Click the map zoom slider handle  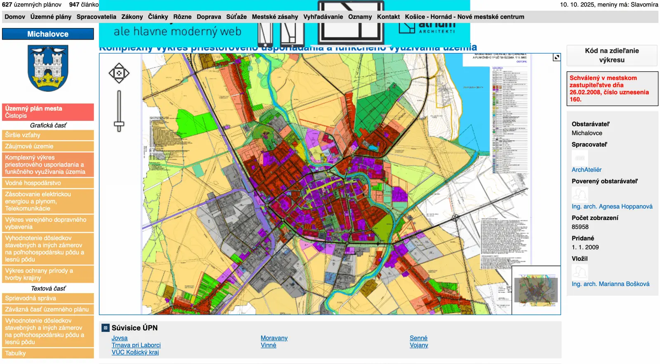(119, 124)
